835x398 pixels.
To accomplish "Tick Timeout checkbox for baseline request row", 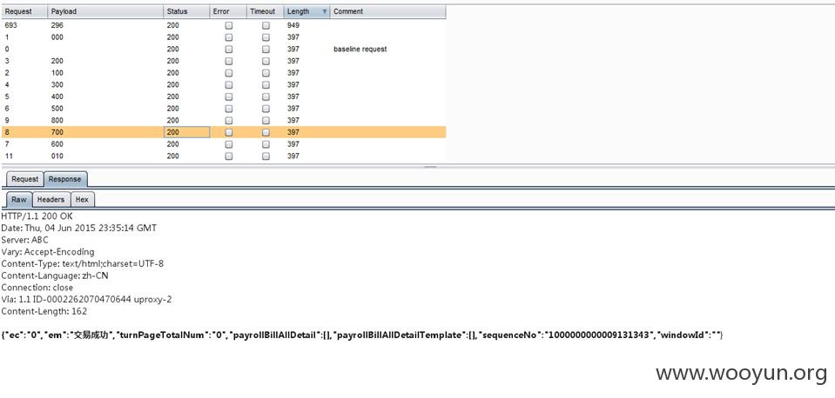I will [266, 50].
